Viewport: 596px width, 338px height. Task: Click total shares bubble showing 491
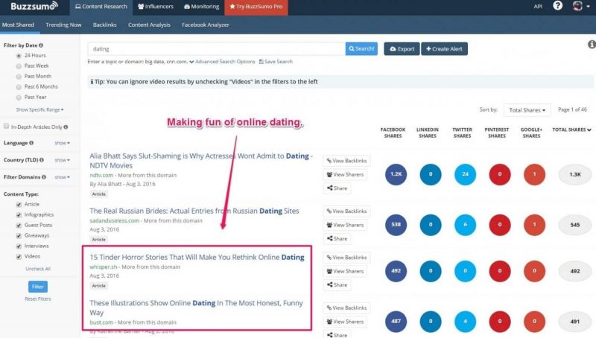[574, 322]
